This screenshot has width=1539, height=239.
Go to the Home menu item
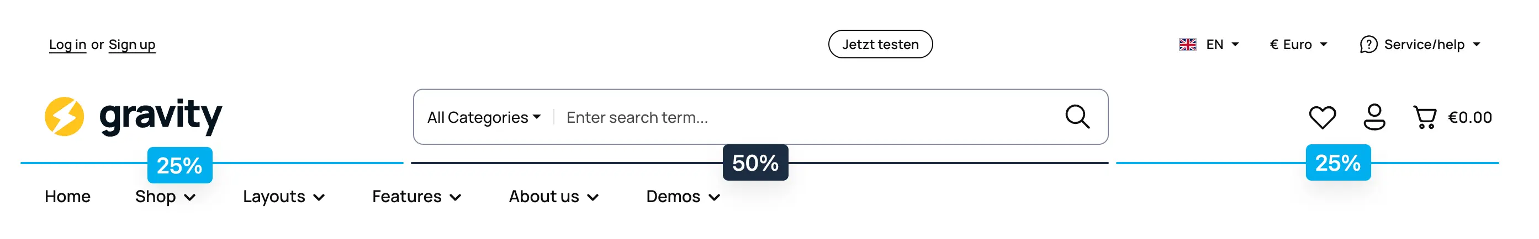pyautogui.click(x=67, y=197)
